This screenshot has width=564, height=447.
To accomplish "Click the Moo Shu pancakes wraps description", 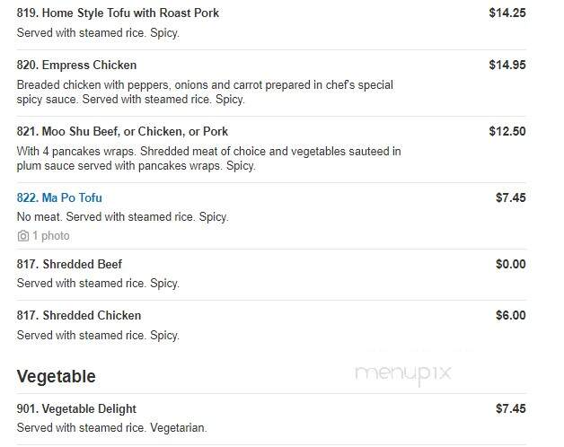I will 209,159.
